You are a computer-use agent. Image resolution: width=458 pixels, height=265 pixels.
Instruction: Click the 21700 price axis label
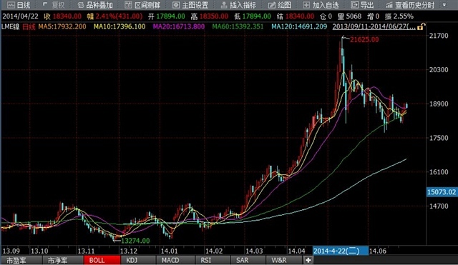(439, 36)
